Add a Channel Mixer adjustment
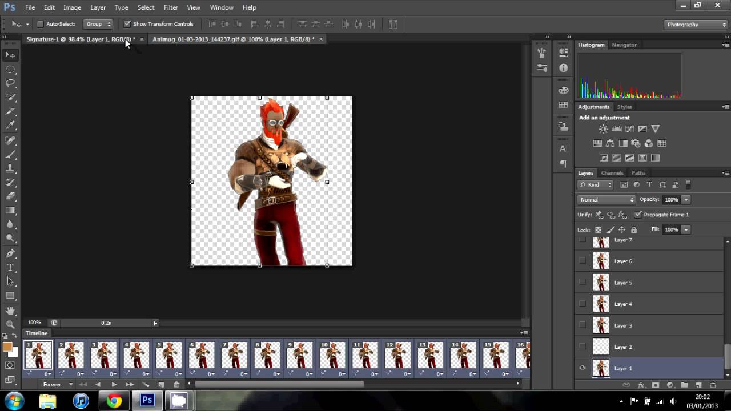Viewport: 731px width, 411px height. tap(649, 143)
